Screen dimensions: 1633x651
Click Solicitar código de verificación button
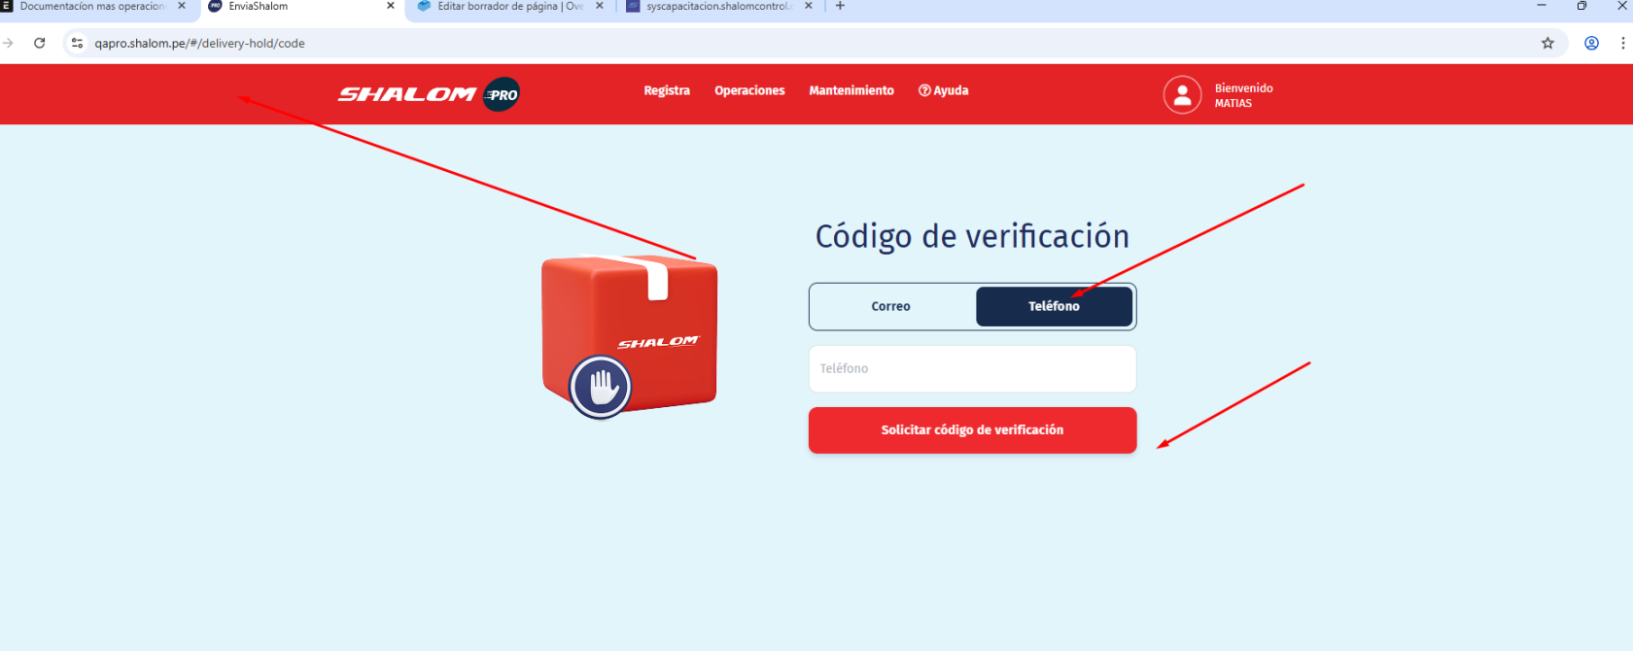972,429
